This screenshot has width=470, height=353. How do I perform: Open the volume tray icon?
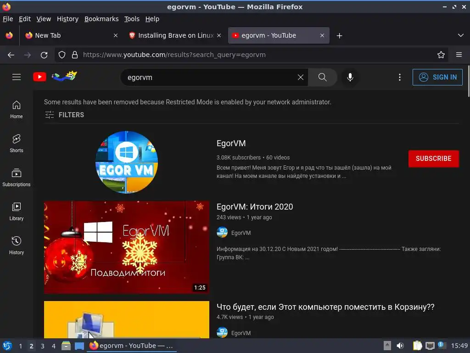(400, 346)
